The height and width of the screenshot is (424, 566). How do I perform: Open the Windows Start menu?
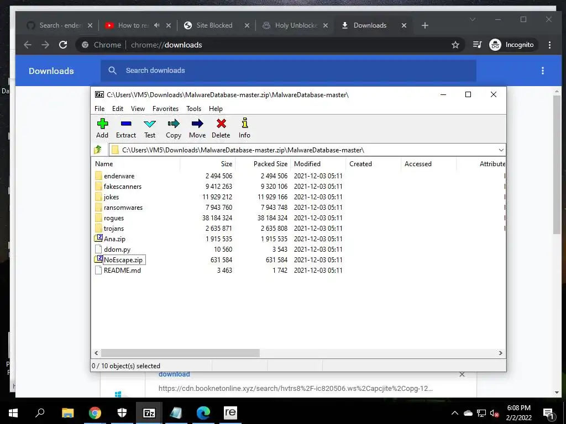coord(13,413)
